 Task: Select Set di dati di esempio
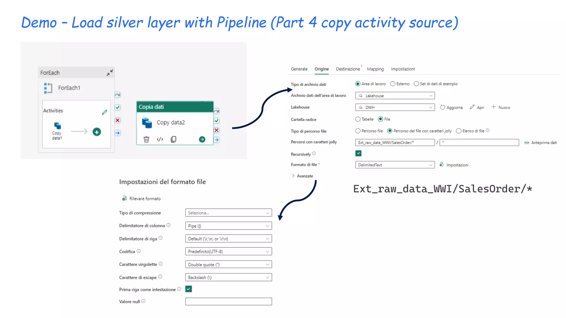click(x=416, y=84)
